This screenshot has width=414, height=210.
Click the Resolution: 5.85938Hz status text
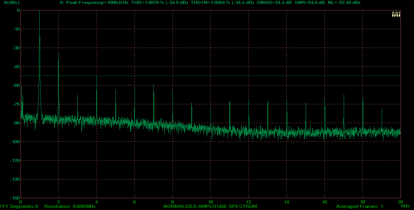[x=70, y=207]
